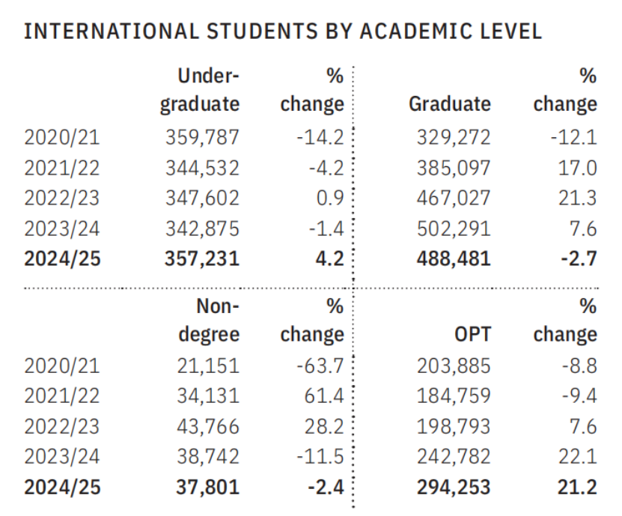622x516 pixels.
Task: Click the bold graduate value 488,481
Action: (454, 258)
